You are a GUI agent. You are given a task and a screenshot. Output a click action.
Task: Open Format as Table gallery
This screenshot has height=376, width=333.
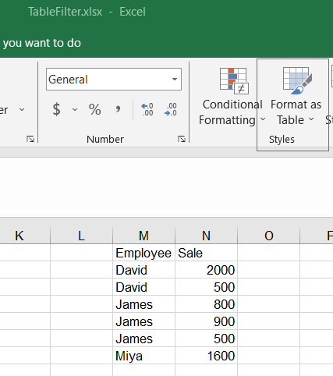[x=296, y=96]
